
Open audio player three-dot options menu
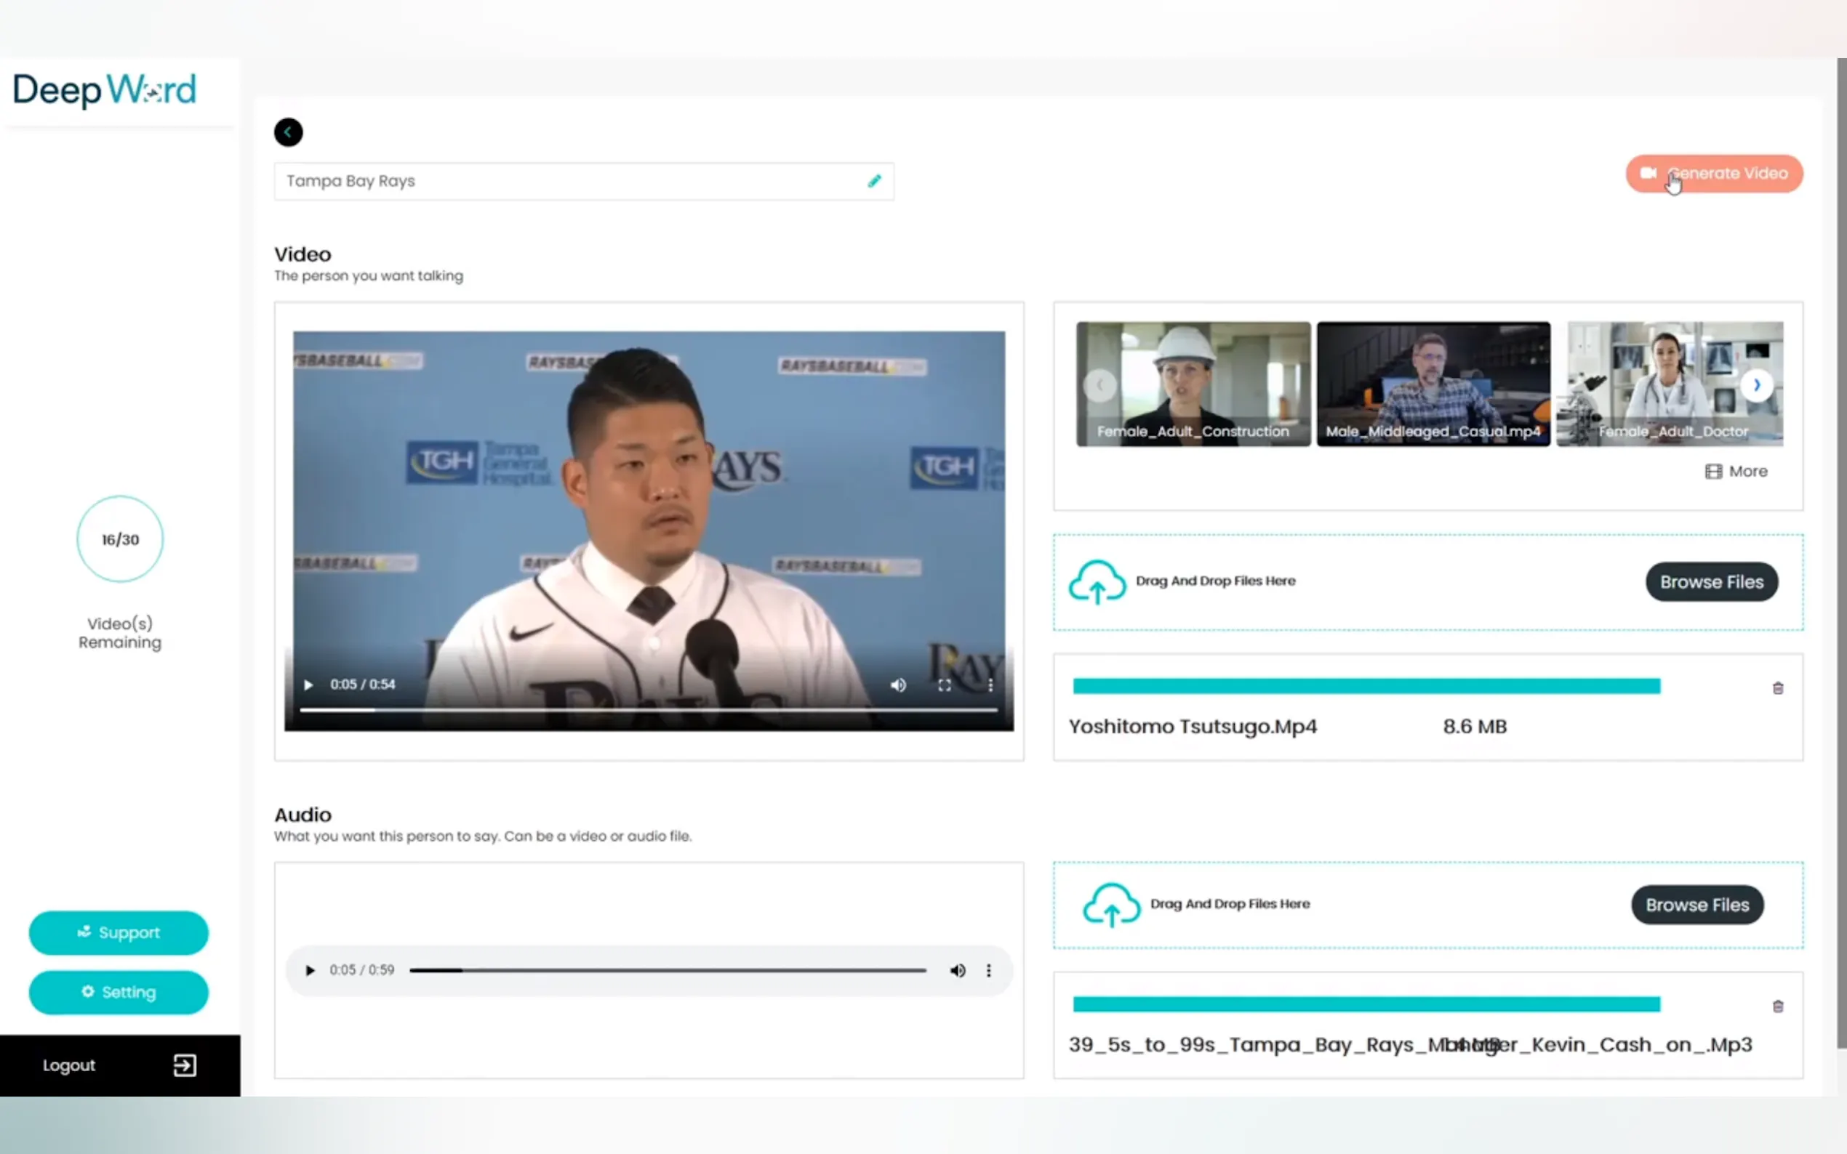pyautogui.click(x=989, y=971)
